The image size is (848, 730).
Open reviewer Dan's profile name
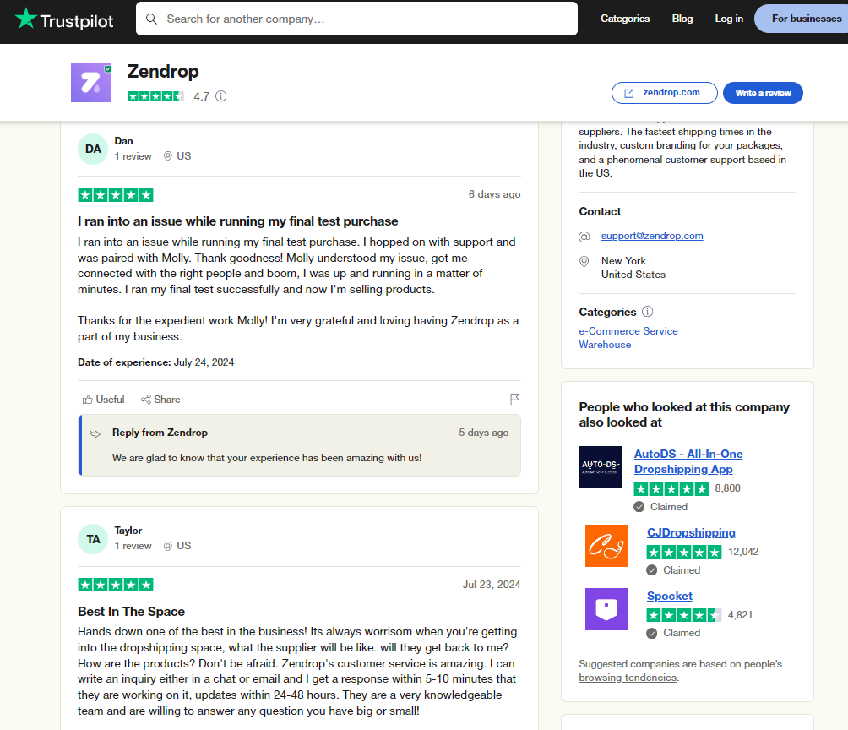(x=124, y=141)
